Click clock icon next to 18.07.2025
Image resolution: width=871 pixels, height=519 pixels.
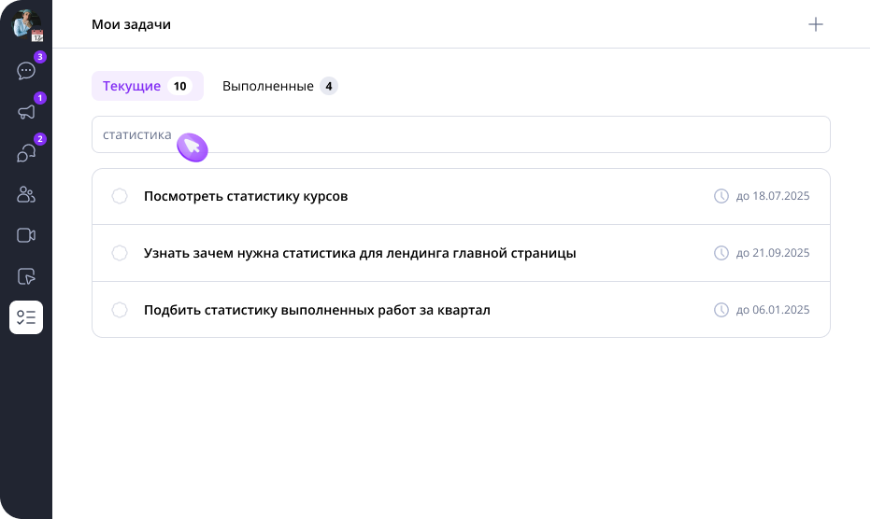(x=721, y=196)
